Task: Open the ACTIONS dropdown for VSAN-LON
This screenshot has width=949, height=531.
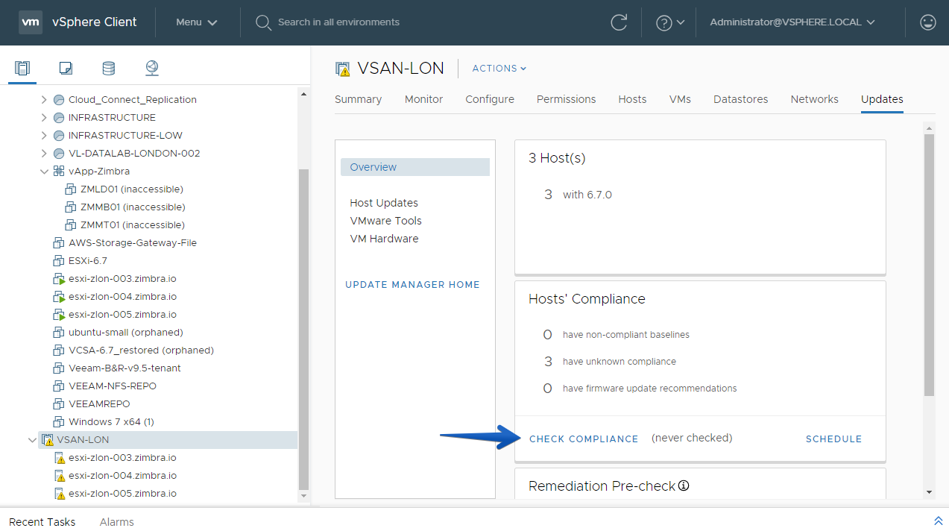Action: tap(499, 69)
